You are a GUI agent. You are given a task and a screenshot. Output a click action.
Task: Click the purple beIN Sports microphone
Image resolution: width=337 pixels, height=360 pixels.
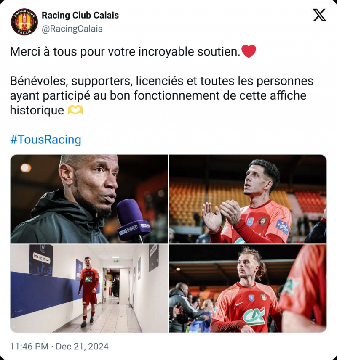point(133,220)
